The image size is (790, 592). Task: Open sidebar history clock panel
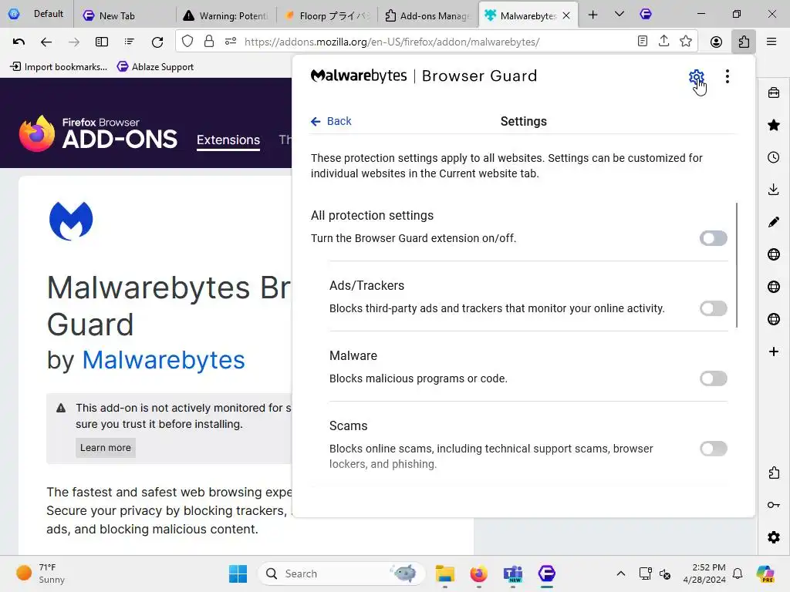tap(773, 157)
